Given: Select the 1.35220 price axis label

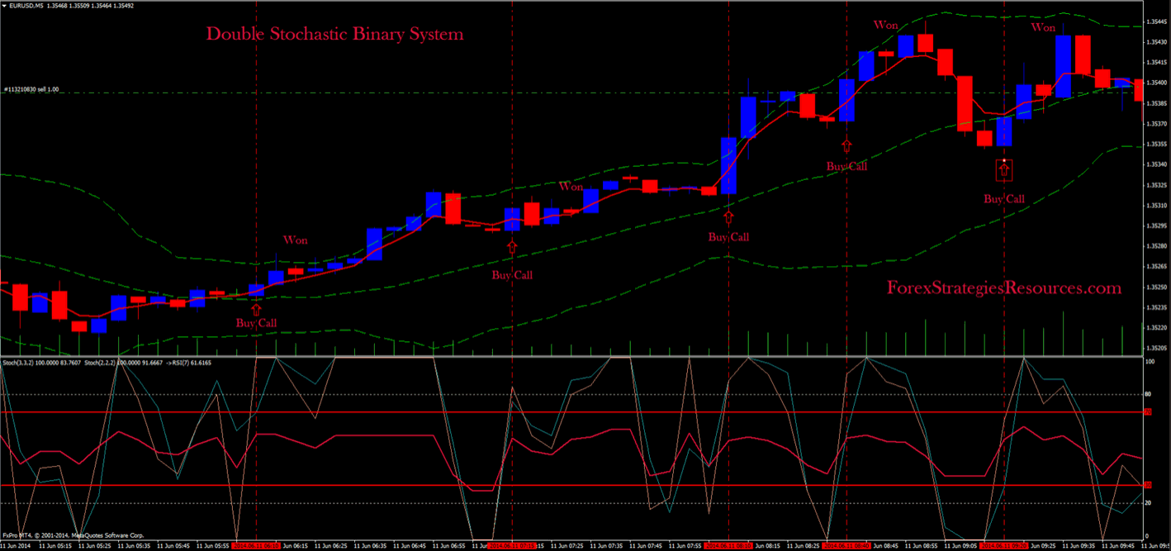Looking at the screenshot, I should point(1157,327).
